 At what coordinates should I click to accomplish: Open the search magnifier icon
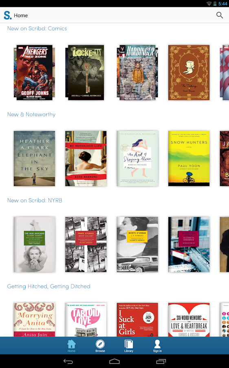219,15
